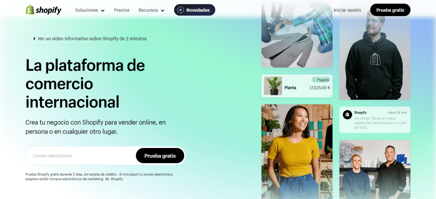The width and height of the screenshot is (436, 199).
Task: Click the two men in store photo
Action: (x=375, y=169)
